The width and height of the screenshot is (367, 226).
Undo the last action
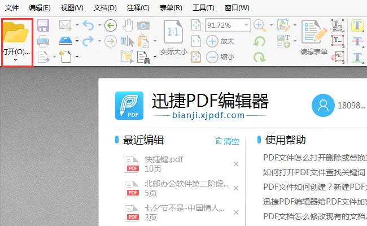[88, 25]
